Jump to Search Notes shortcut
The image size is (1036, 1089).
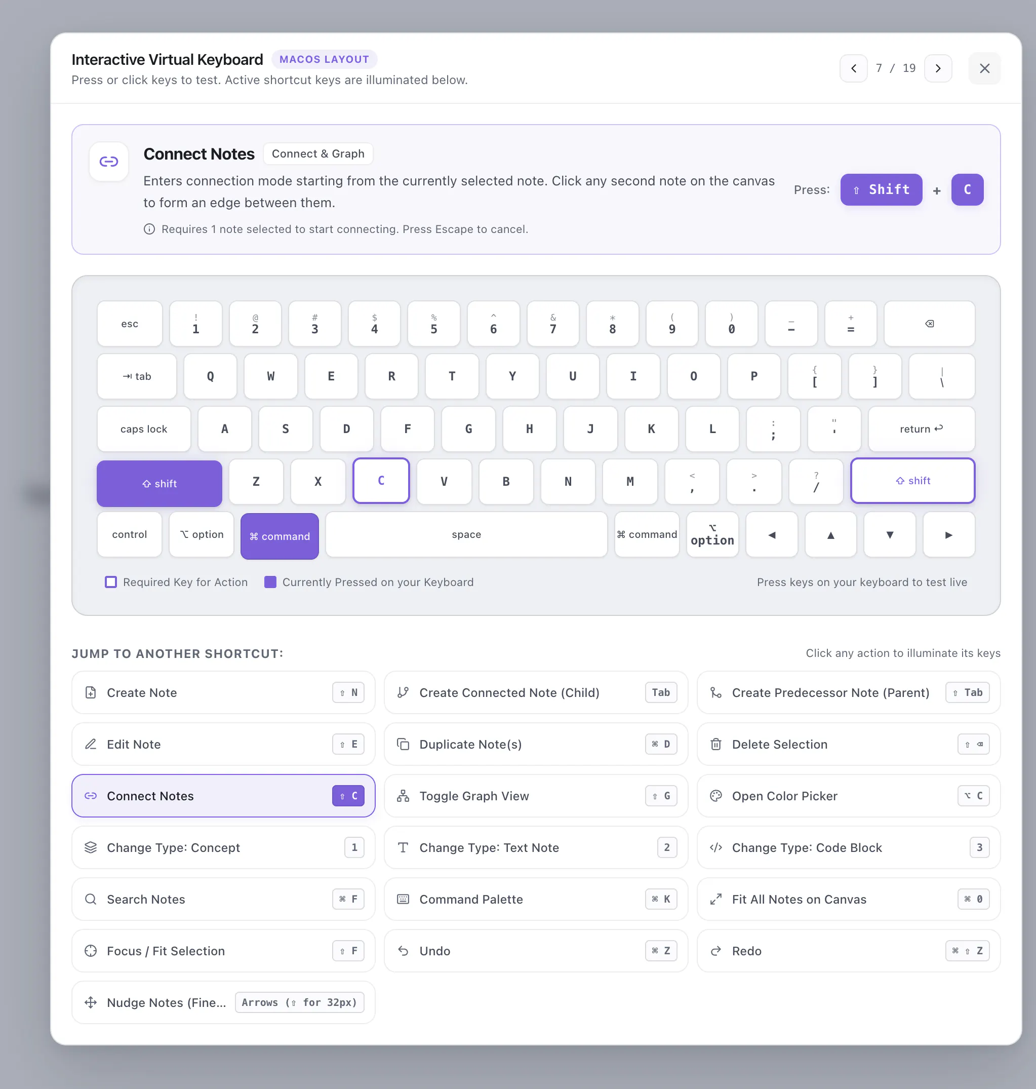point(223,899)
